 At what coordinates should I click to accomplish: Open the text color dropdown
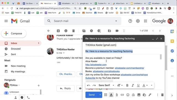[145, 85]
